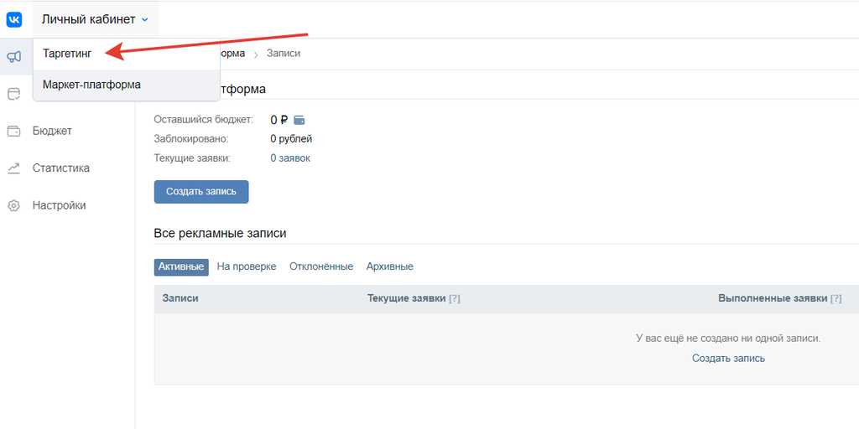Click the Создать запись link in the empty table
Image resolution: width=859 pixels, height=429 pixels.
point(728,358)
